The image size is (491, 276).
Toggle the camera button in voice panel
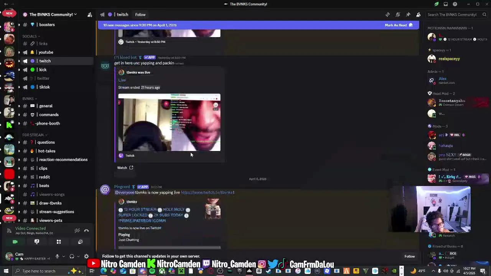15,242
